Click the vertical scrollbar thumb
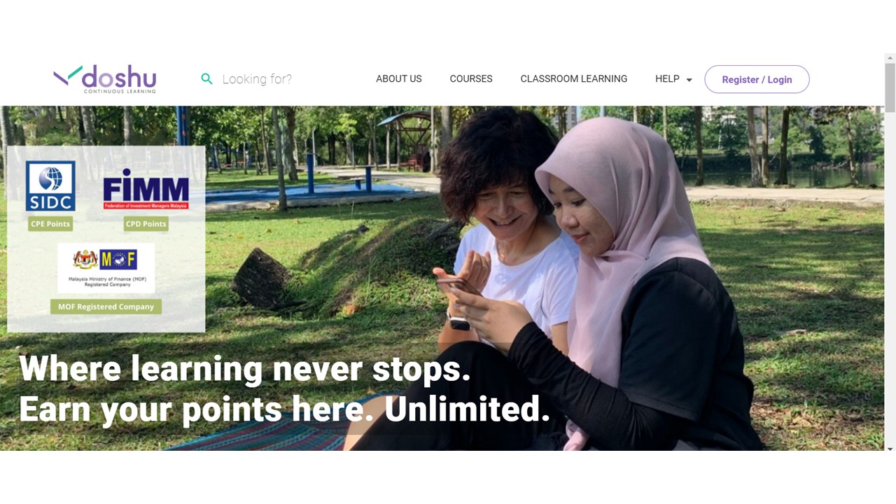This screenshot has width=896, height=504. tap(890, 87)
